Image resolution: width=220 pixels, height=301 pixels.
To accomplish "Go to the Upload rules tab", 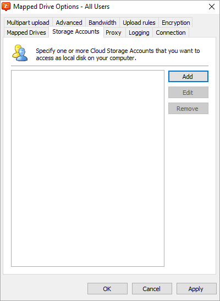I will pos(139,23).
